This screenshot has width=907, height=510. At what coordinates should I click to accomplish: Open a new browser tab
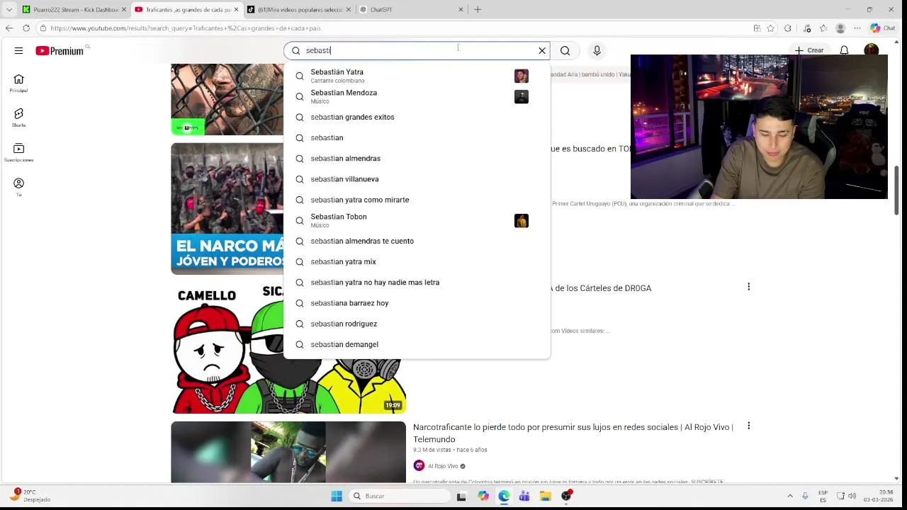(478, 9)
